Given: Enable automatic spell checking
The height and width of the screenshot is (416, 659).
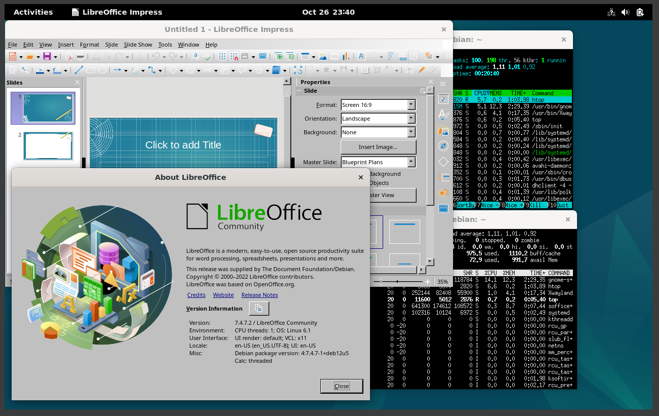Looking at the screenshot, I should [207, 56].
